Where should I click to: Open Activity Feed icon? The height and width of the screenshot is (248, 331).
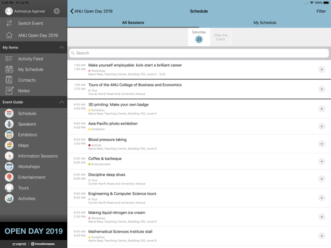(x=9, y=59)
